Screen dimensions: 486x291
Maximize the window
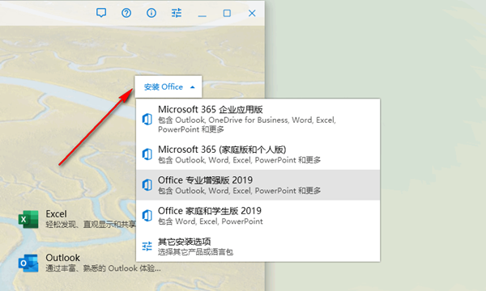point(227,13)
